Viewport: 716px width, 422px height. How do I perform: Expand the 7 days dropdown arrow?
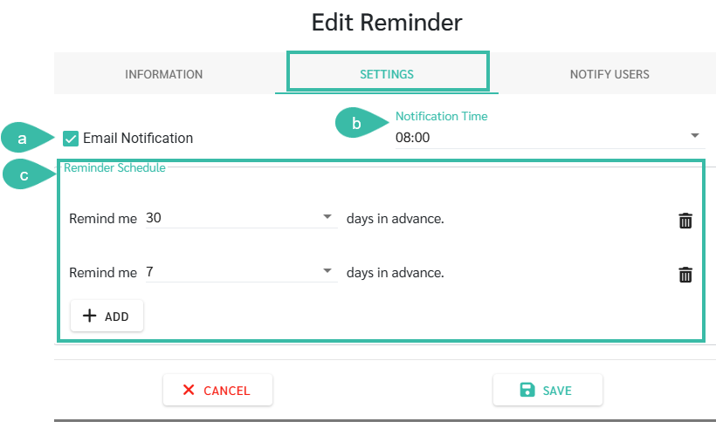(327, 270)
